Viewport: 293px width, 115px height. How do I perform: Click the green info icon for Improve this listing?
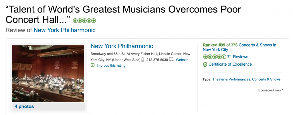coord(93,65)
